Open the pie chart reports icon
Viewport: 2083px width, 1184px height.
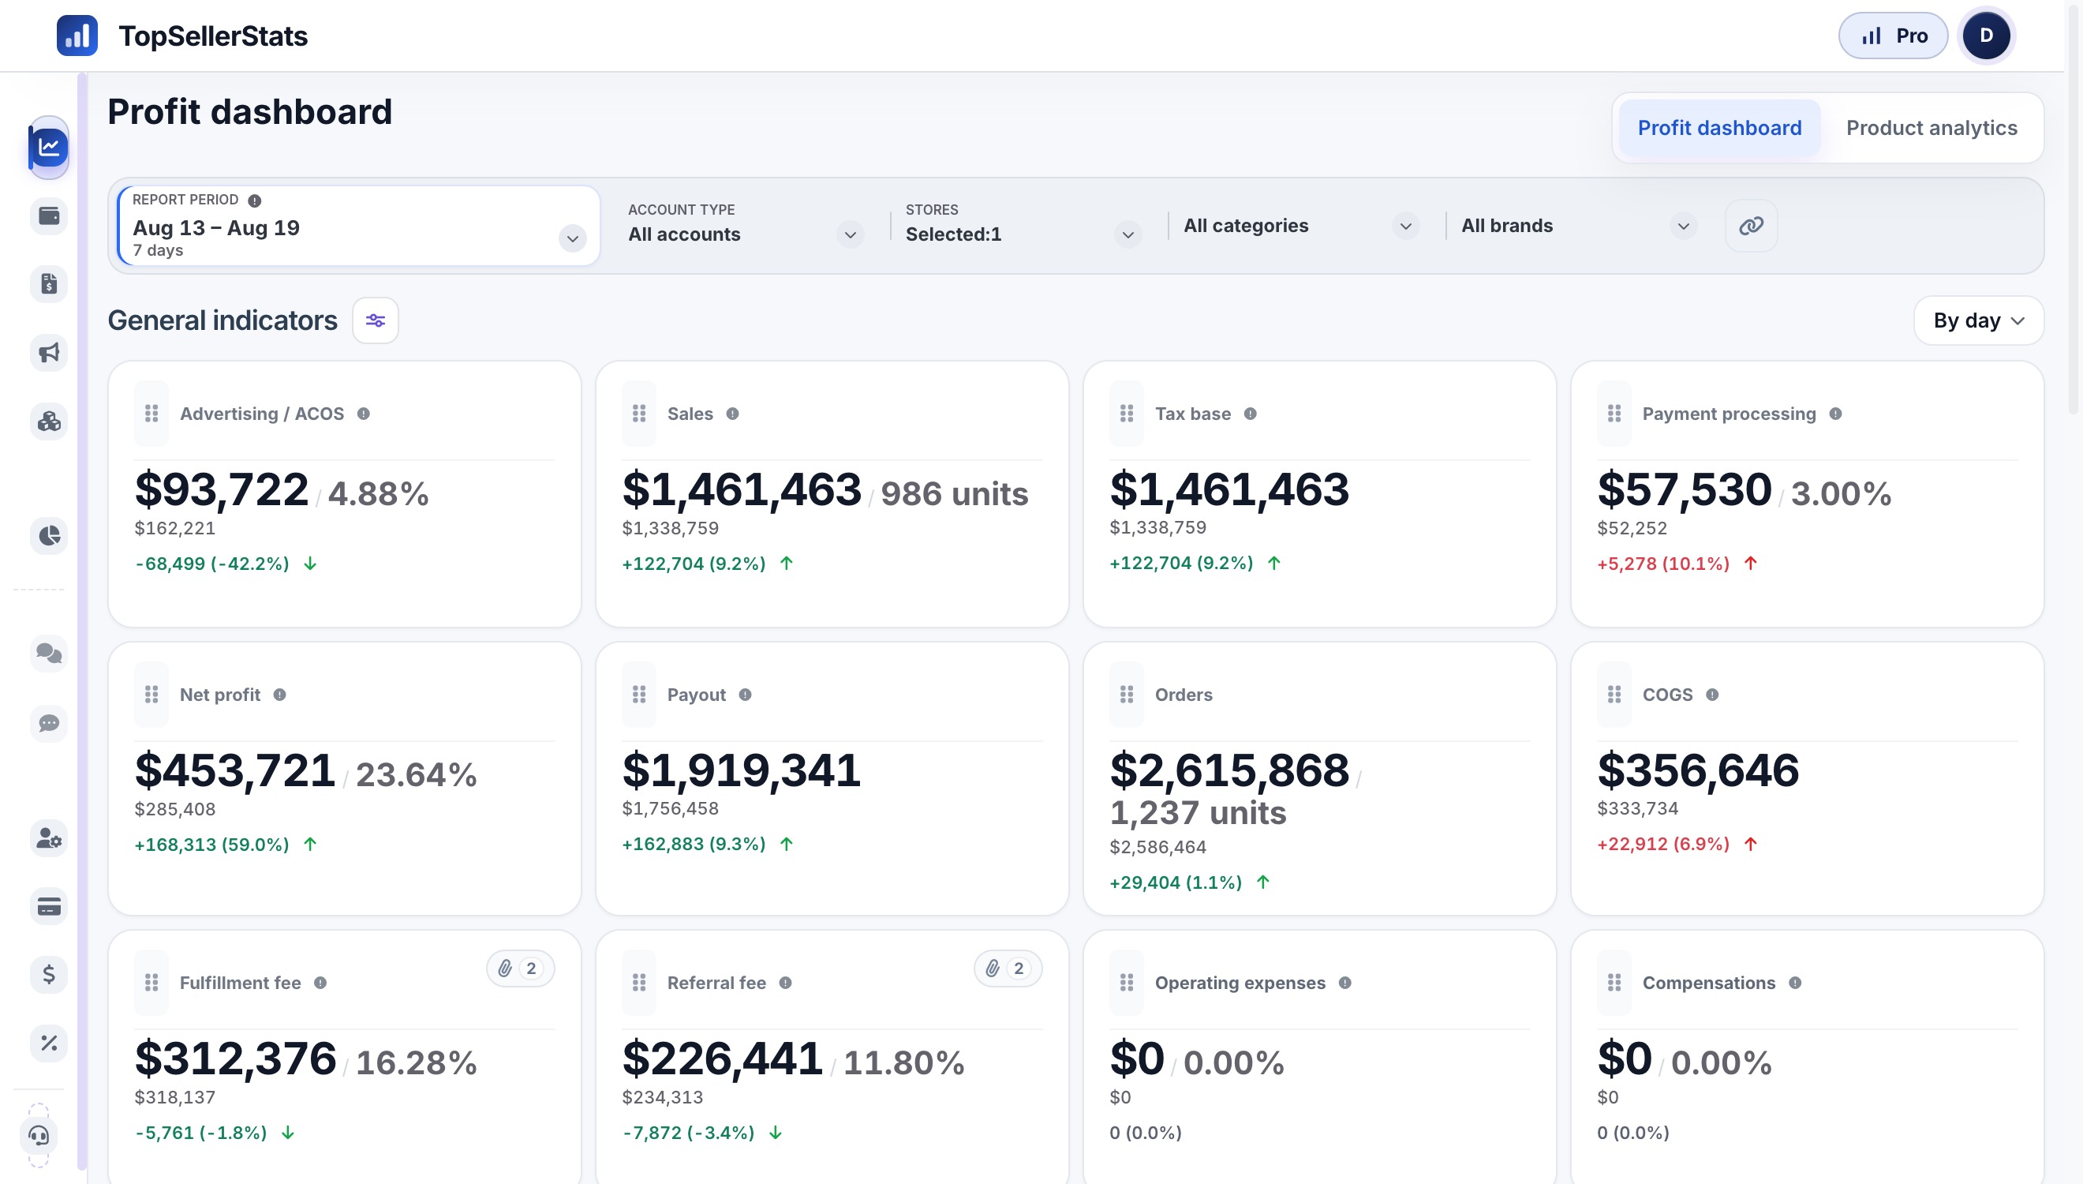[x=49, y=536]
